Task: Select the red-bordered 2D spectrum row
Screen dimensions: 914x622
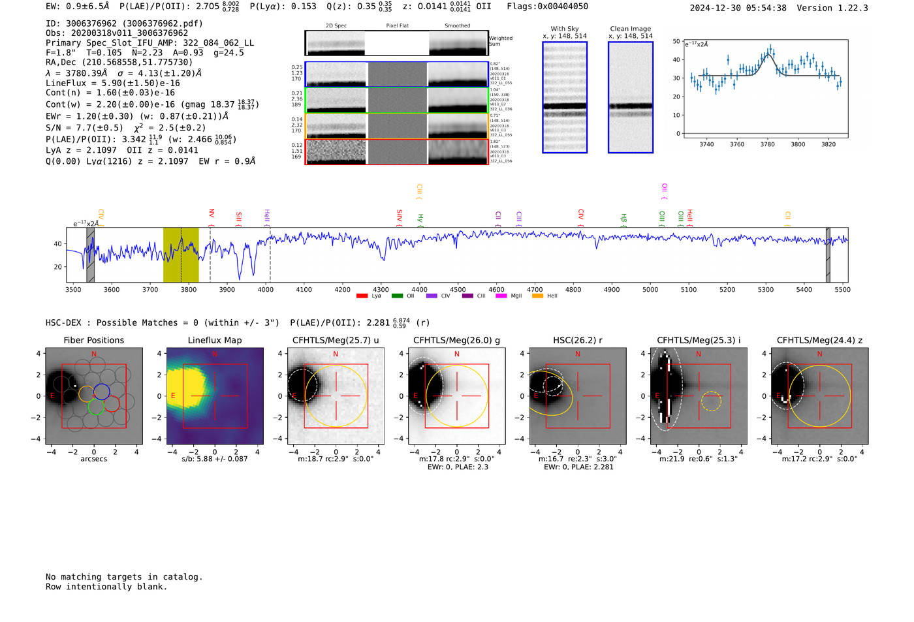Action: 397,151
